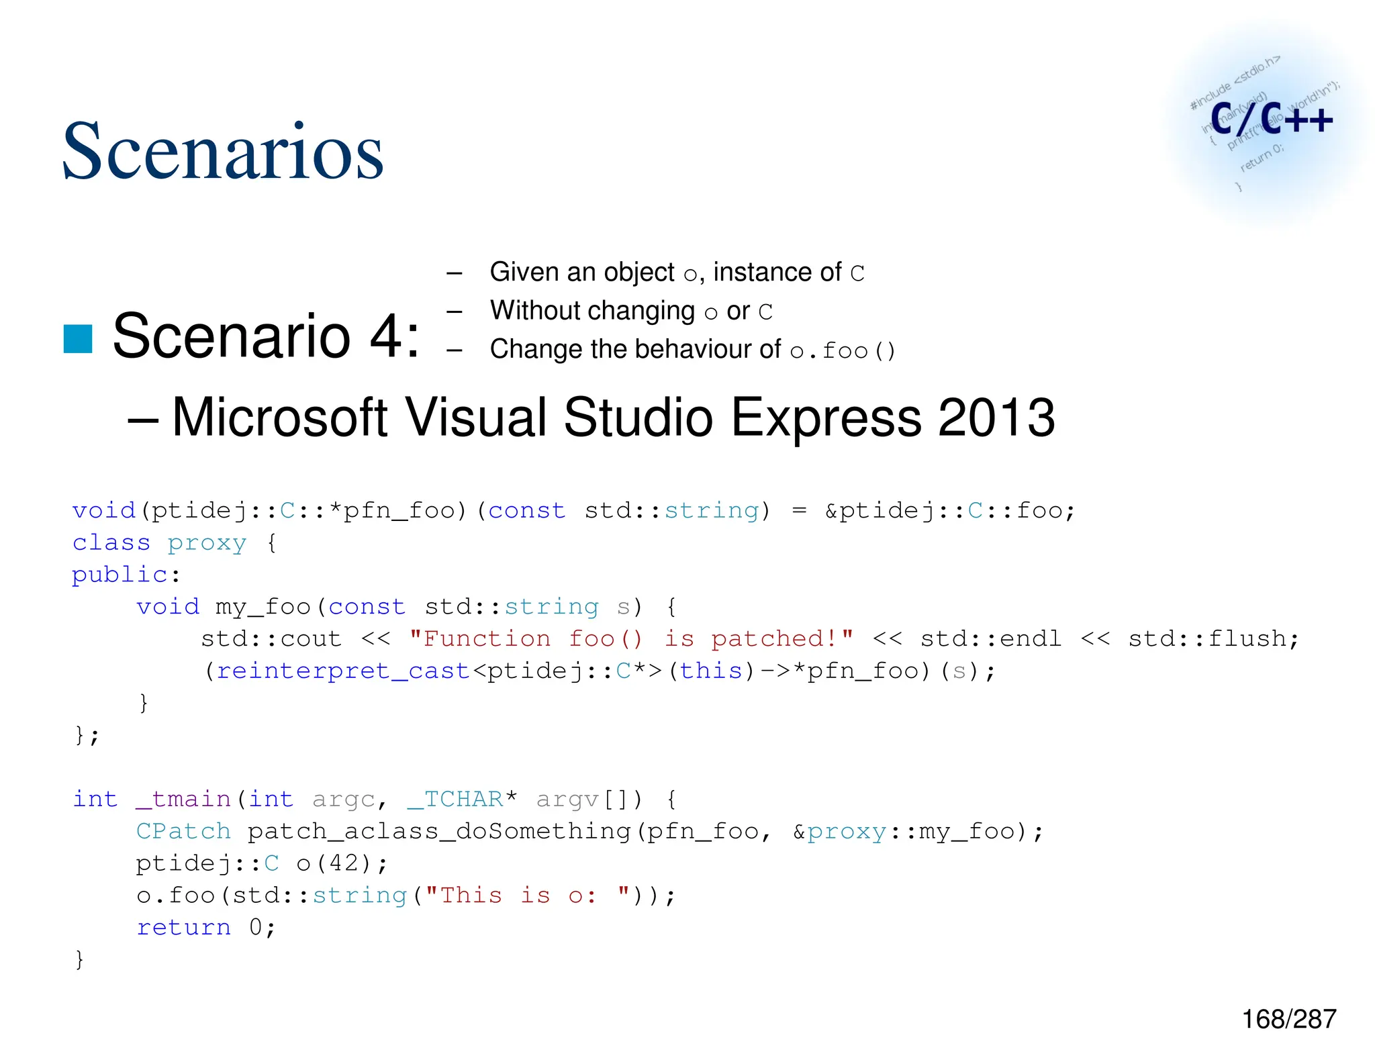Click 'Microsoft Visual Studio Express 2013' text

613,417
